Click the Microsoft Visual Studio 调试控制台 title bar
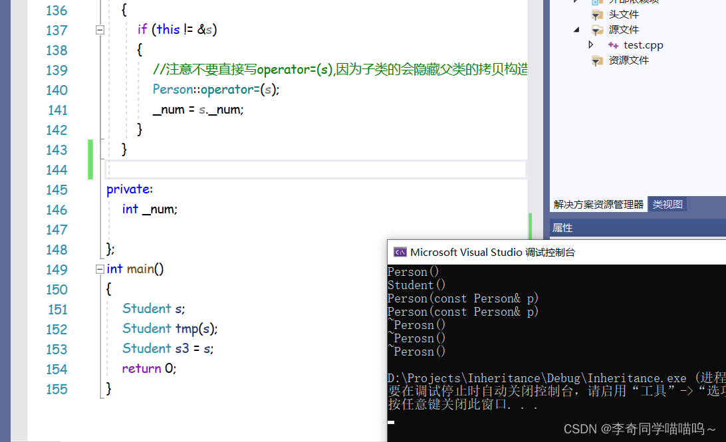 click(556, 253)
